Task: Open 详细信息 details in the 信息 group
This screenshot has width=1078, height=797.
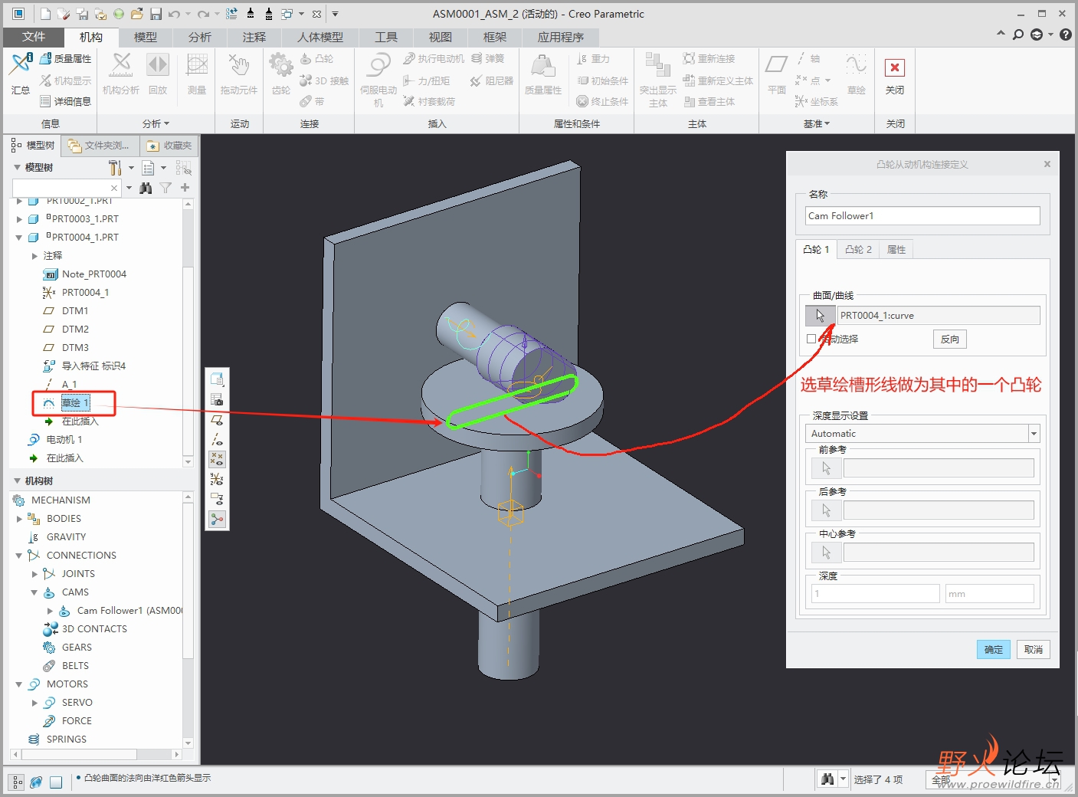Action: point(65,101)
